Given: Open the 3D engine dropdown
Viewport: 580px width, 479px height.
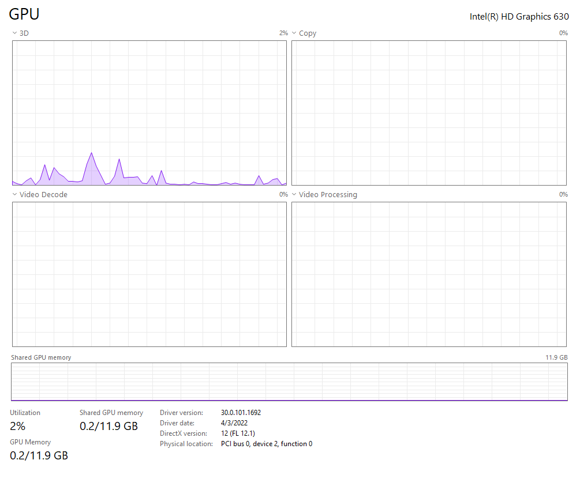Looking at the screenshot, I should point(20,33).
